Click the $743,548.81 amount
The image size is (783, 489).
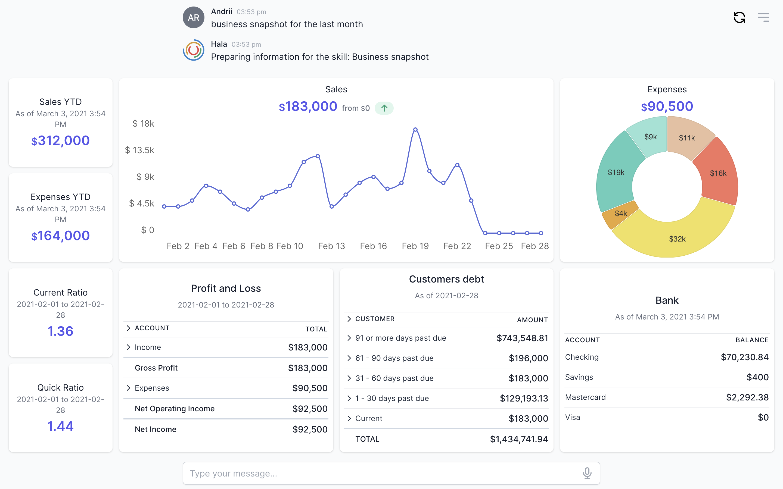(x=522, y=338)
